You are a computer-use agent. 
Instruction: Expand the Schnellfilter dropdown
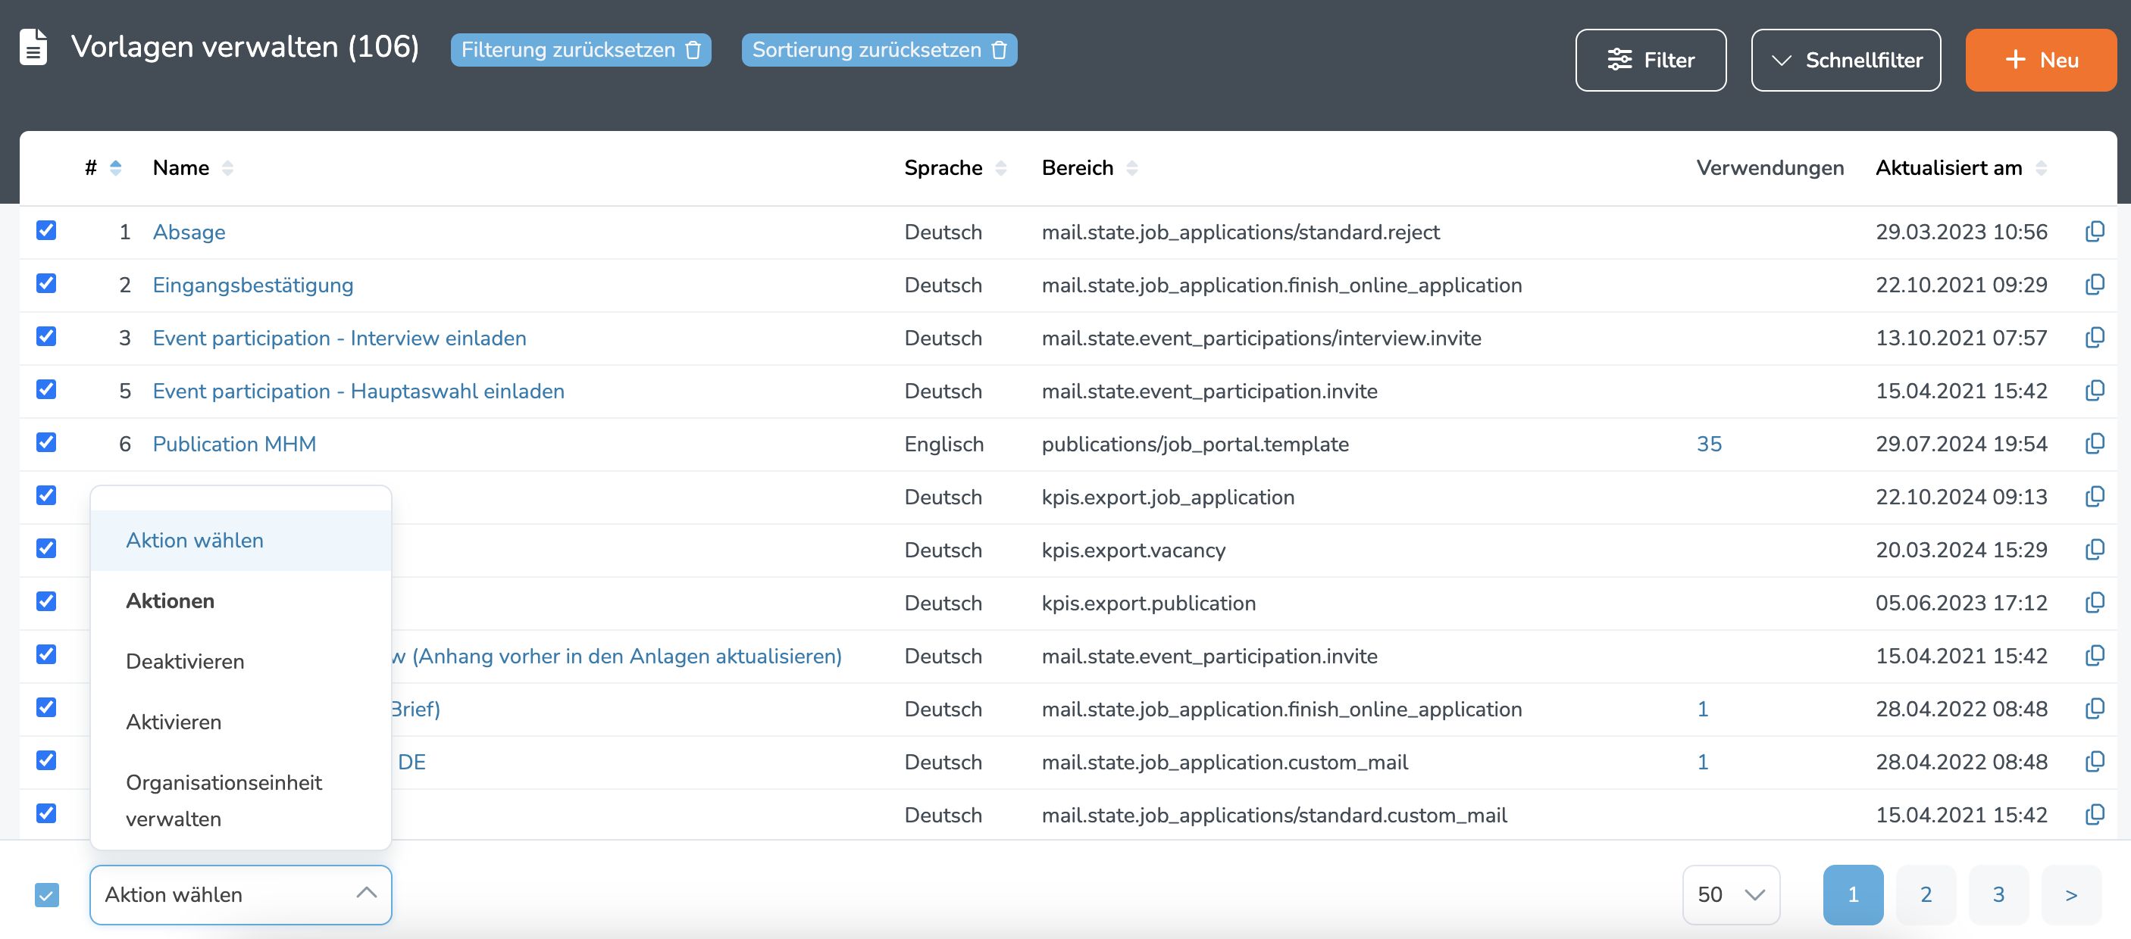coord(1845,60)
